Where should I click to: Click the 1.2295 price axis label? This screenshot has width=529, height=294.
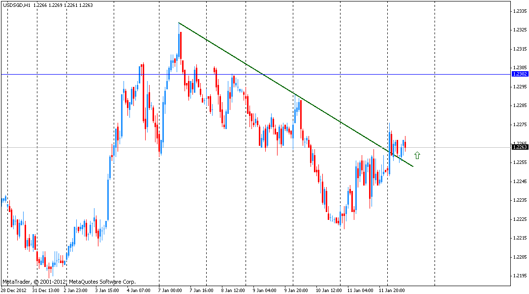(x=520, y=86)
